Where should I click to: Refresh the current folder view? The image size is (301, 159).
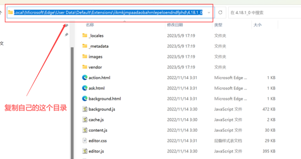(220, 13)
